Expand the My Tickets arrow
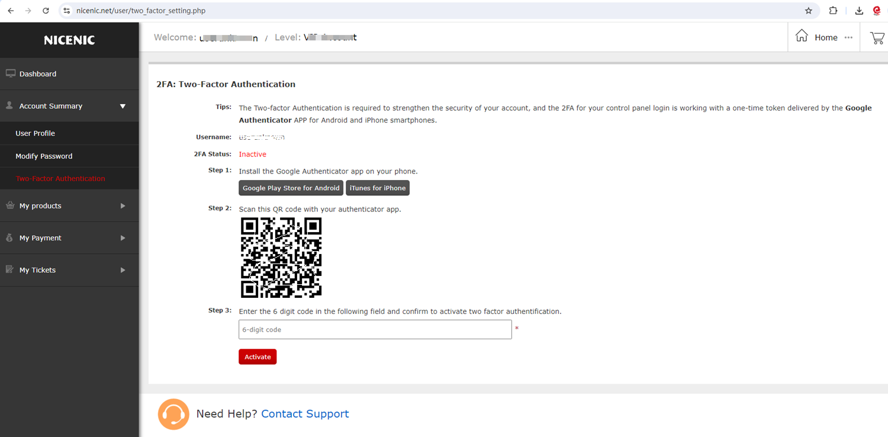Screen dimensions: 888x437 tap(123, 269)
